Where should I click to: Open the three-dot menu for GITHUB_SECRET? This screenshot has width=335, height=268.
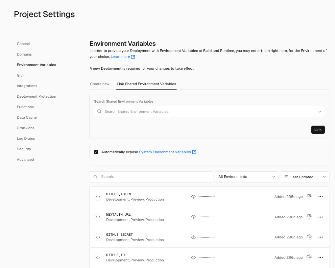(x=321, y=237)
